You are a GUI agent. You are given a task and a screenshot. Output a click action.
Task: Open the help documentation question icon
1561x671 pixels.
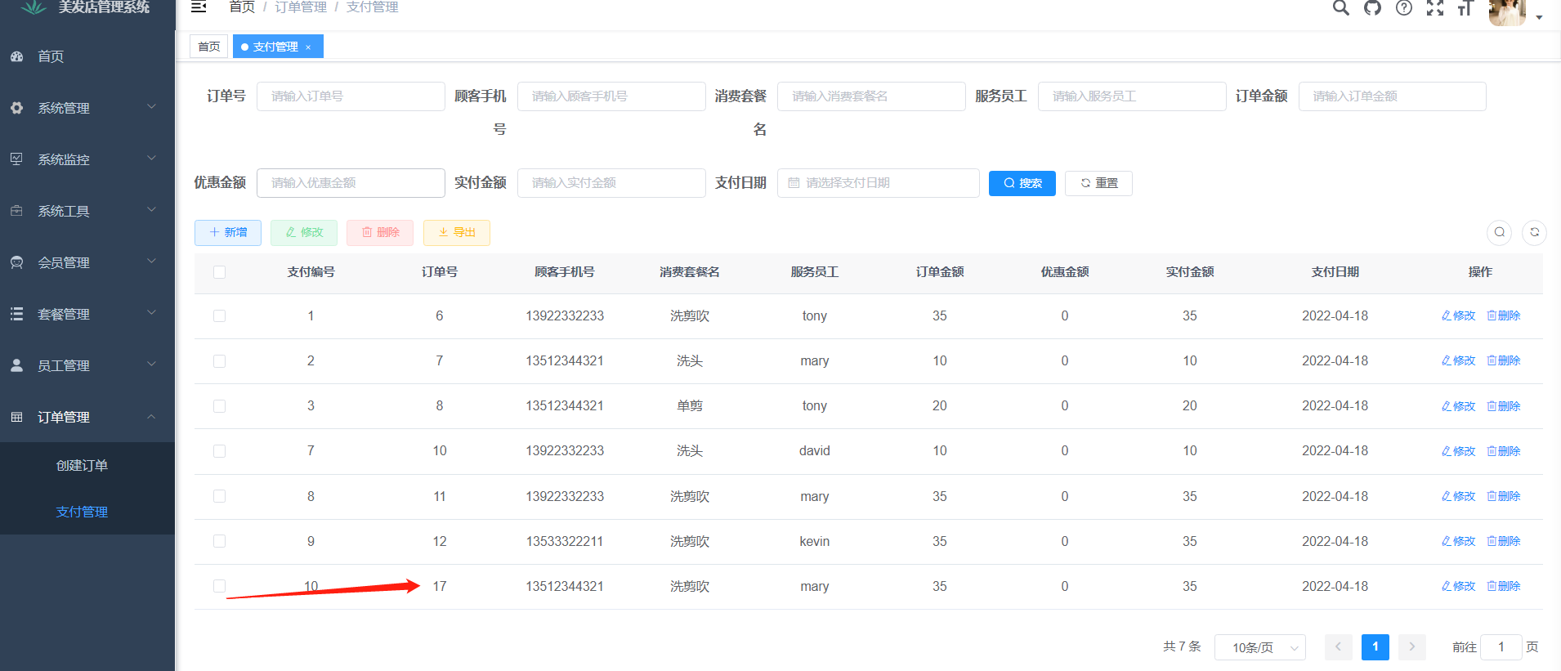(x=1403, y=7)
